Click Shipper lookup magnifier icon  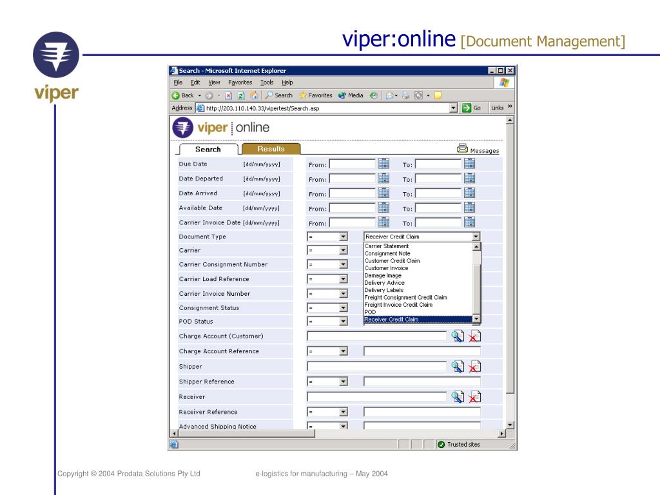click(458, 367)
